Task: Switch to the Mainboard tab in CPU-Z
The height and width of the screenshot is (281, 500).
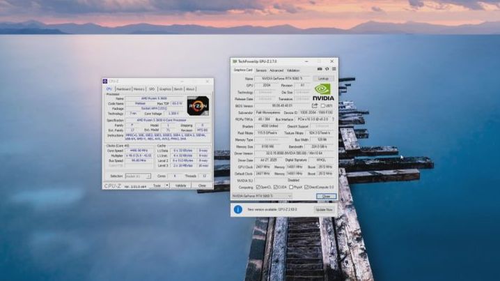Action: (x=123, y=89)
